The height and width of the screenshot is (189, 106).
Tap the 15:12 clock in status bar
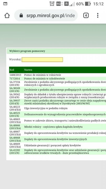tap(98, 4)
